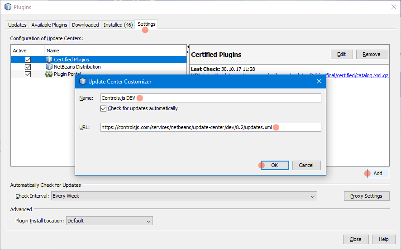Click the Plugin Portal people icon

(49, 74)
